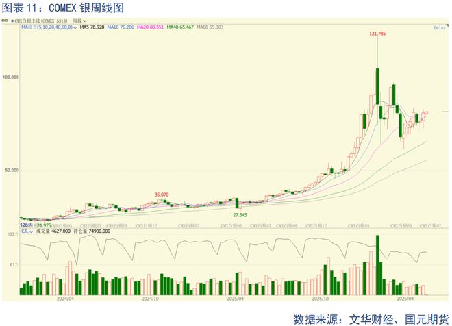Image resolution: width=452 pixels, height=326 pixels.
Task: Click the MA20 80.551 value
Action: click(x=150, y=27)
